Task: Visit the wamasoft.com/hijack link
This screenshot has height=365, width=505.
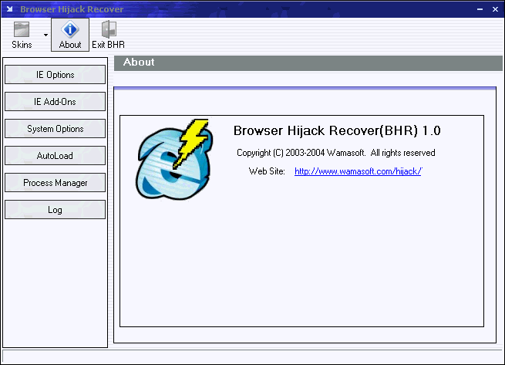Action: pos(358,171)
